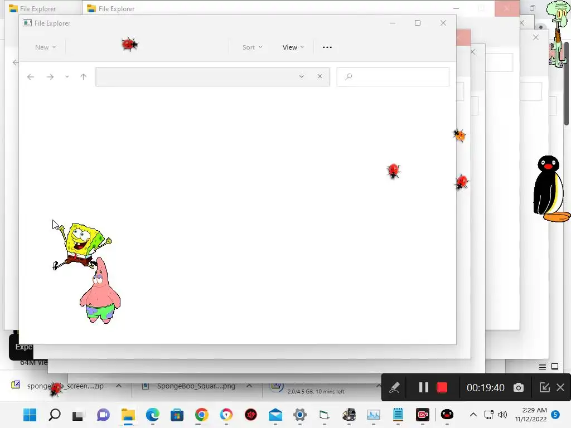
Task: Open the Notepad icon on taskbar
Action: click(x=398, y=415)
